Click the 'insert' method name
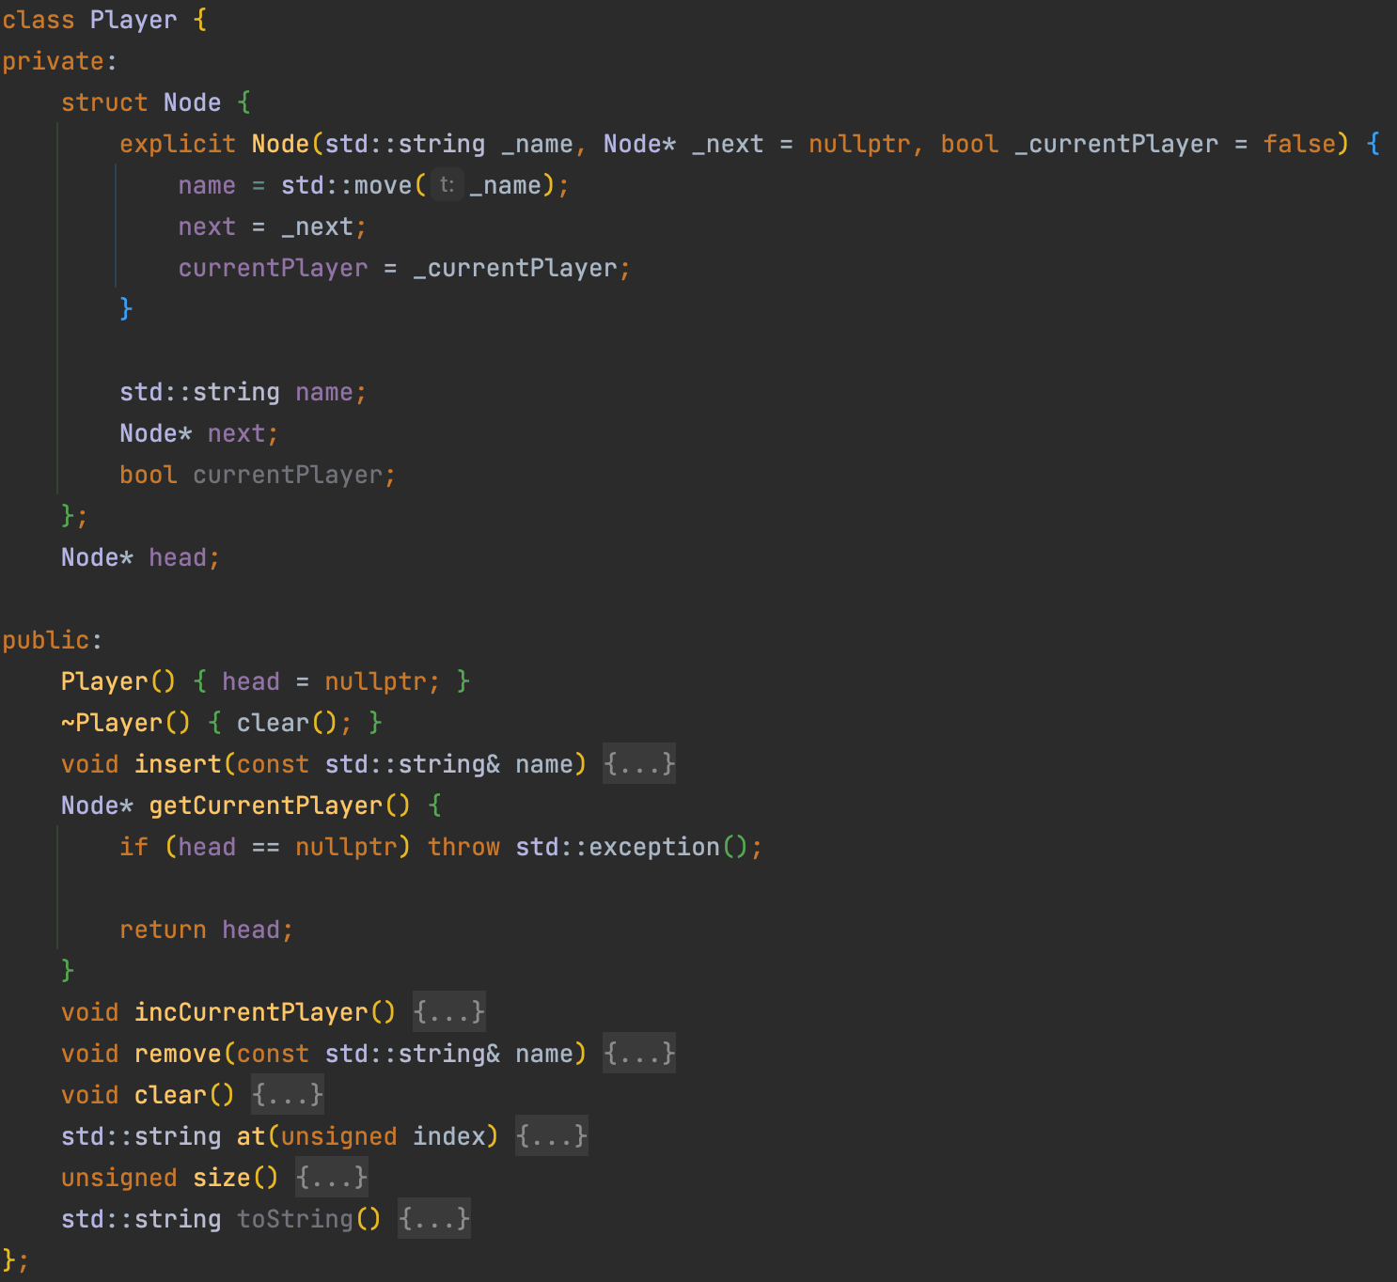This screenshot has height=1282, width=1397. pos(178,764)
